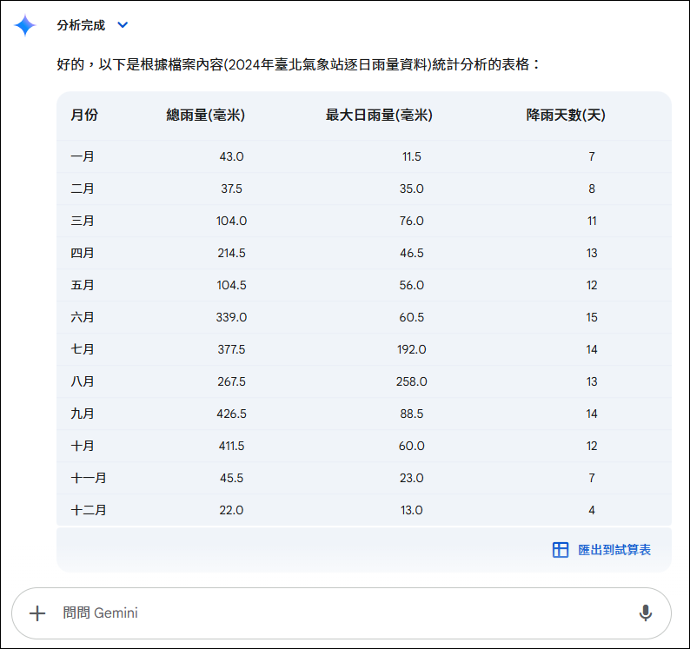Click the 四月 row label
This screenshot has width=690, height=649.
coord(83,253)
